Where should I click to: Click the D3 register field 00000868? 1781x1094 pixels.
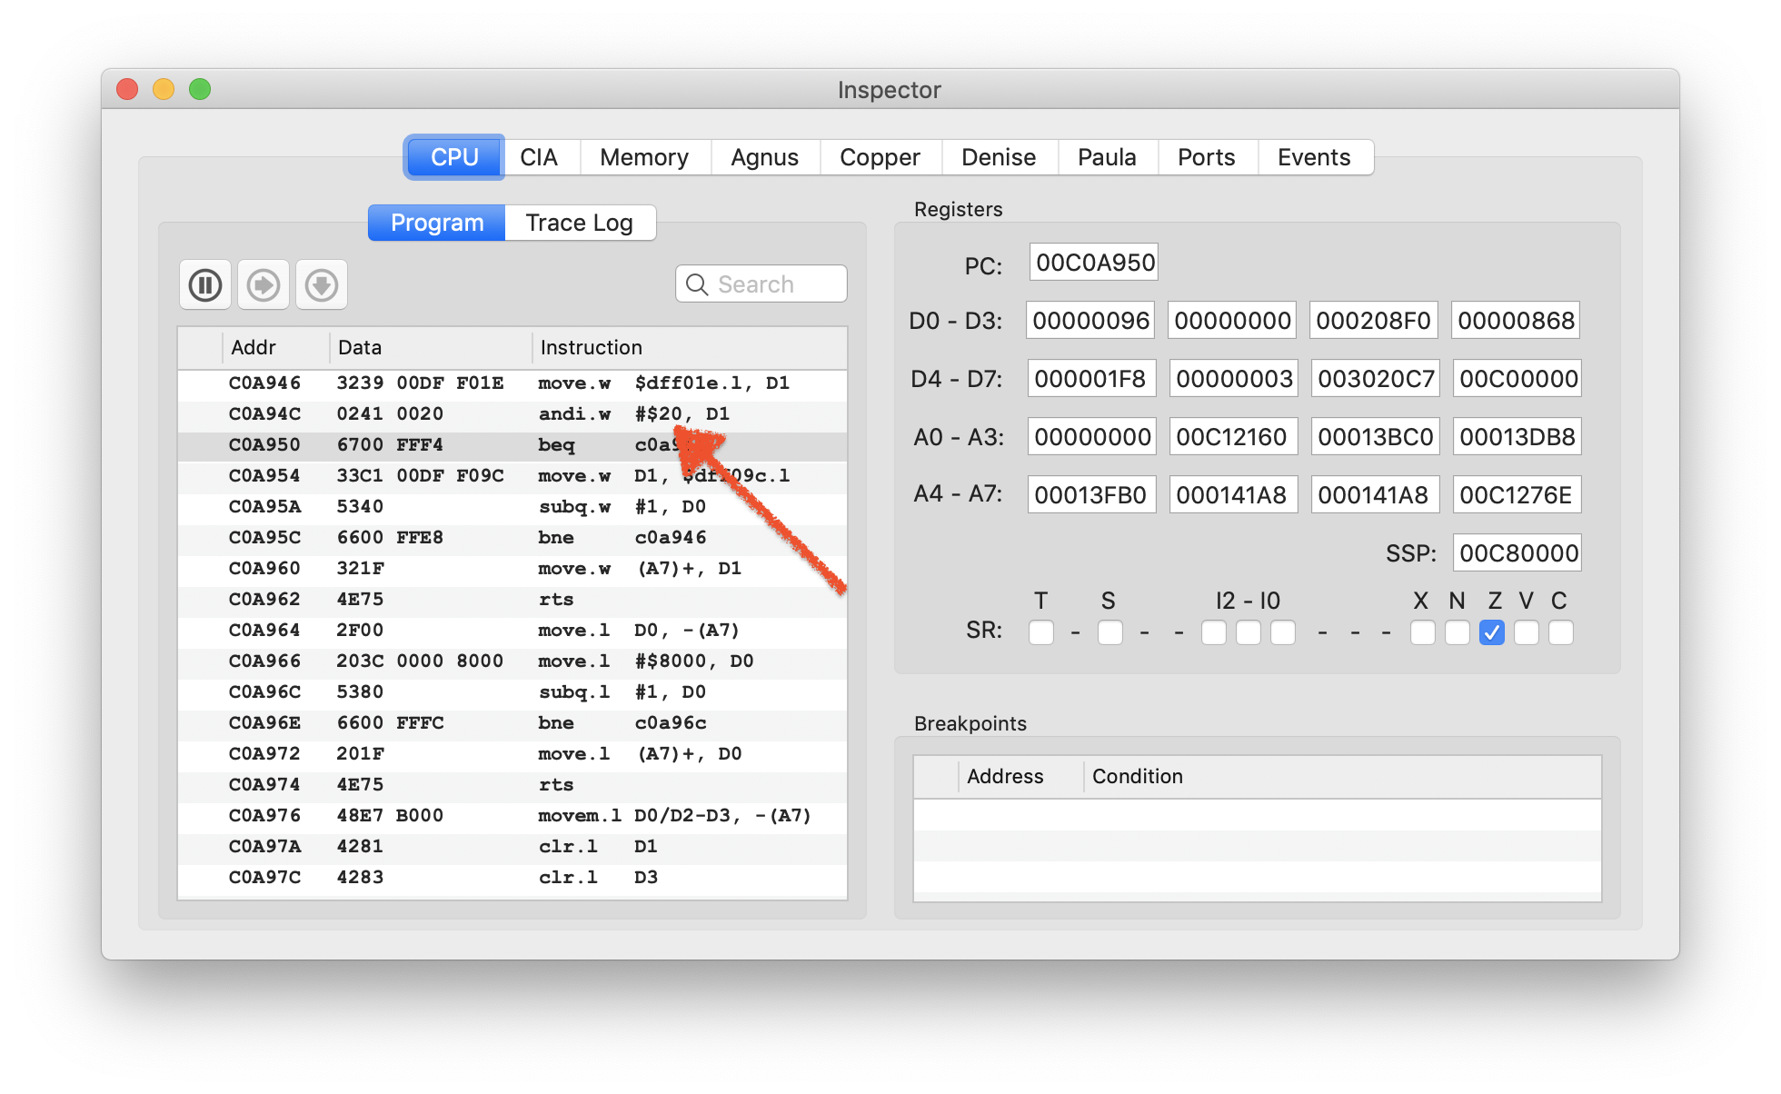1516,320
